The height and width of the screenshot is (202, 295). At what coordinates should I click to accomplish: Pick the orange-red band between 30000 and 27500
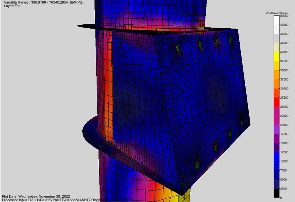point(277,93)
